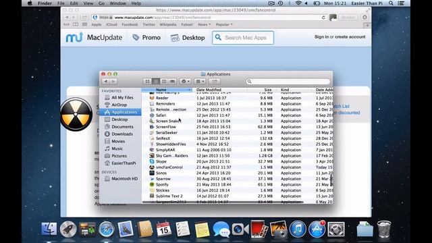This screenshot has width=432, height=243.
Task: Open Safari compass icon in dock
Action: pyautogui.click(x=107, y=229)
